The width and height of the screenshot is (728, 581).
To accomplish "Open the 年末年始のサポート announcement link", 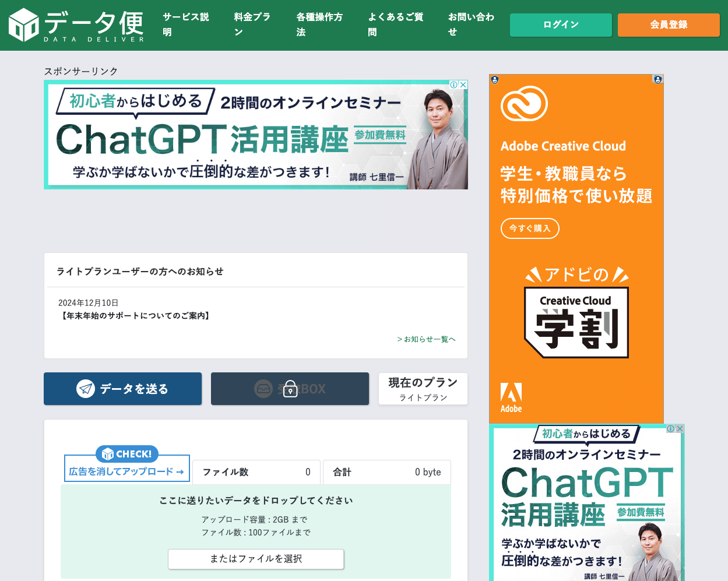I will (x=136, y=315).
